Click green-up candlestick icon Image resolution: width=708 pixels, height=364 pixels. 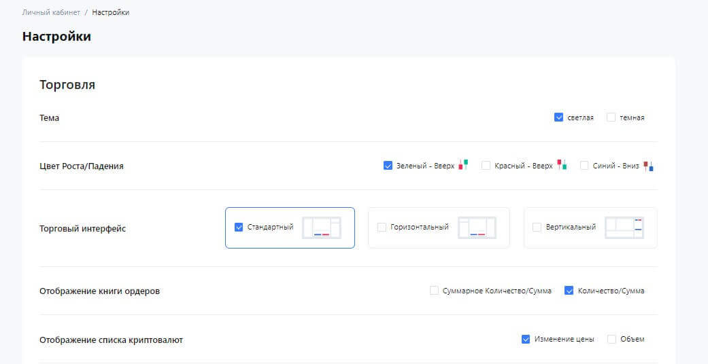463,165
